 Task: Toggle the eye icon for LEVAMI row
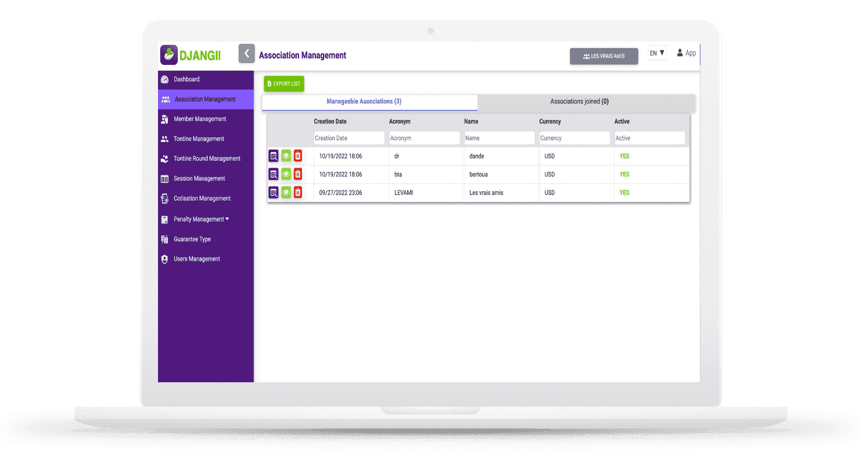tap(286, 192)
